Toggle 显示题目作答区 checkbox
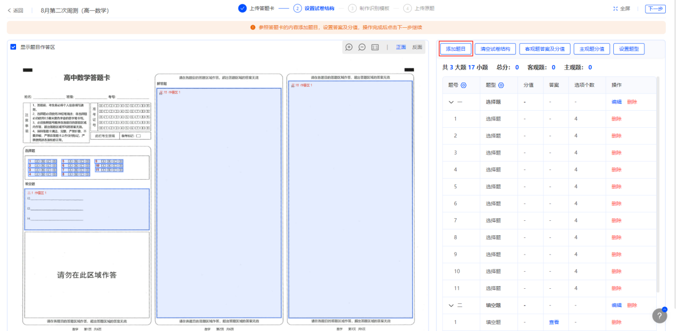Screen dimensions: 676x331 tap(13, 47)
